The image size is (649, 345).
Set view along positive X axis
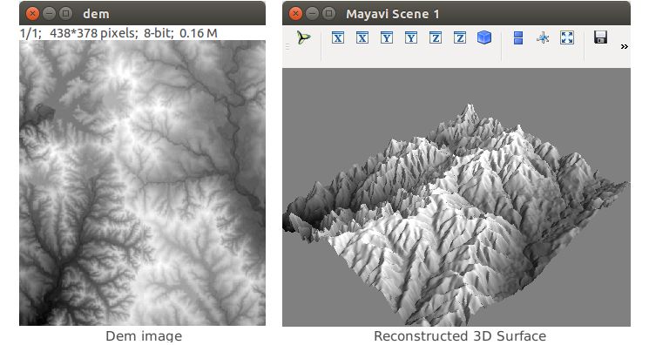click(x=338, y=37)
